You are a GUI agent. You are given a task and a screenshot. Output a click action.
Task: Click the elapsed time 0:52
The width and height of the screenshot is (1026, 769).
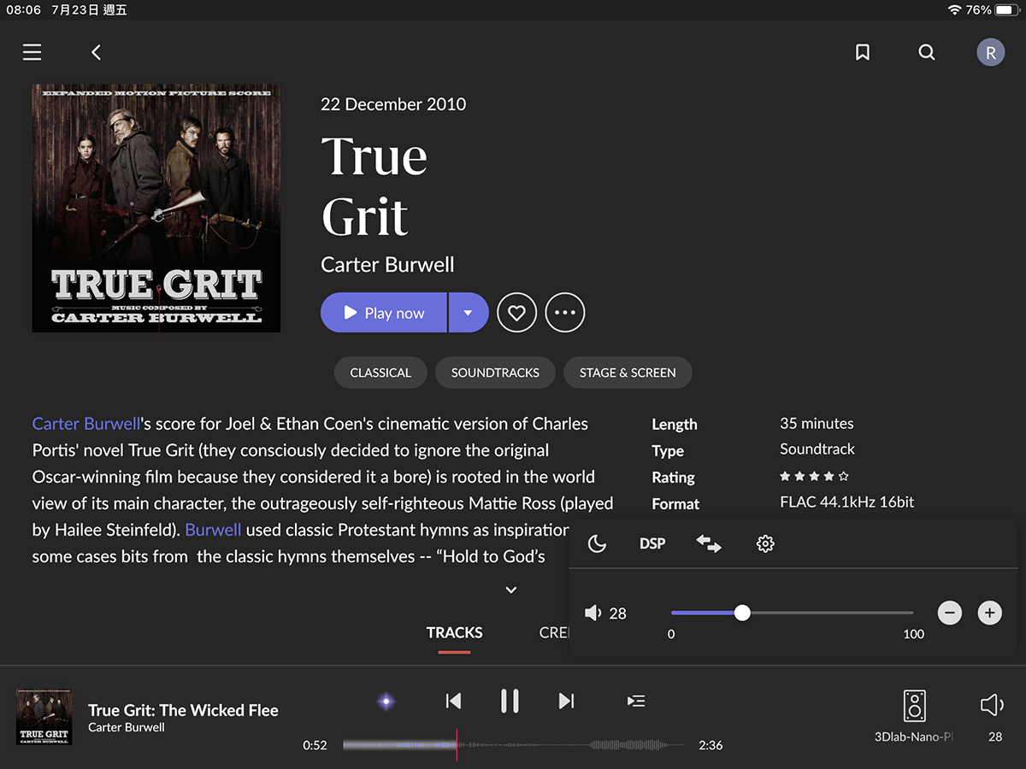(315, 745)
